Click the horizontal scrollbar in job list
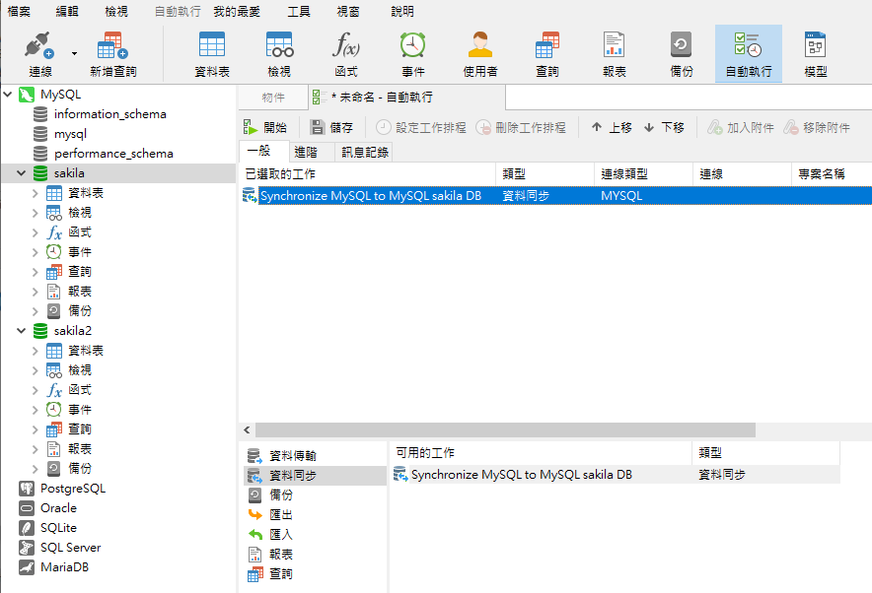Screen dimensions: 872x593 pyautogui.click(x=505, y=430)
